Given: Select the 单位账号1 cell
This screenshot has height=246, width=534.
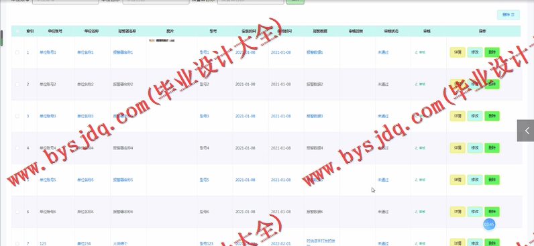Looking at the screenshot, I should point(48,52).
